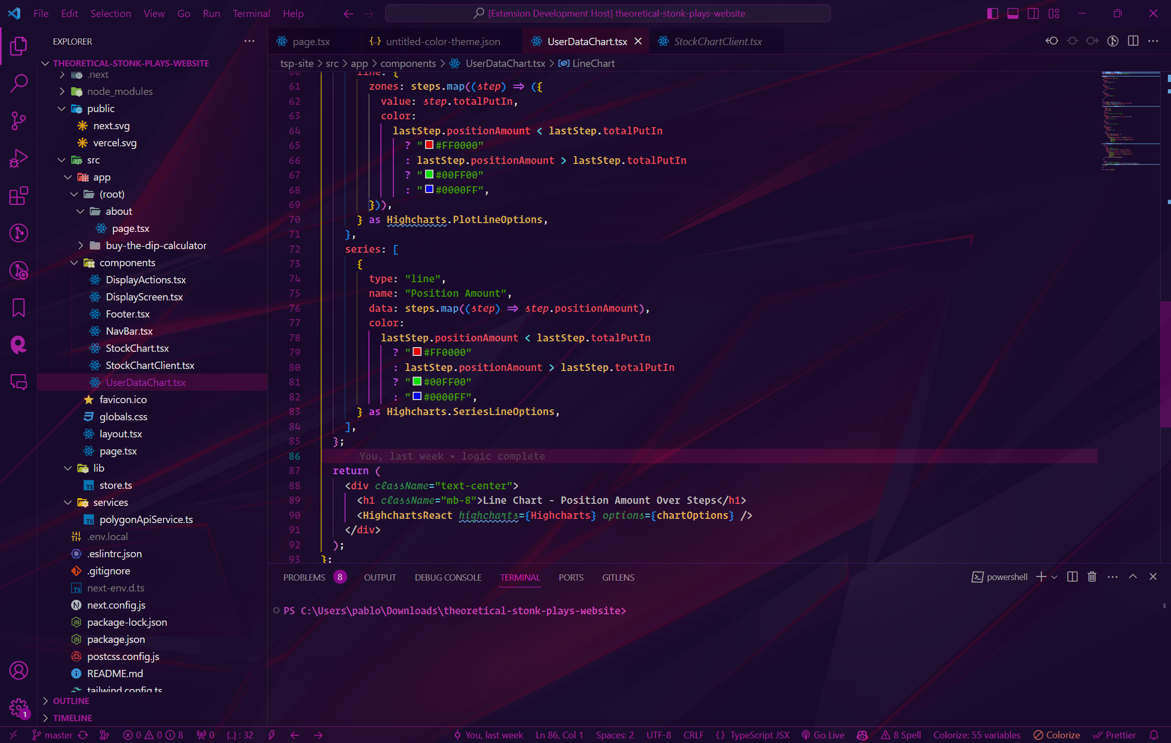
Task: Click the blue #0000FF swatch on line 82
Action: [417, 396]
